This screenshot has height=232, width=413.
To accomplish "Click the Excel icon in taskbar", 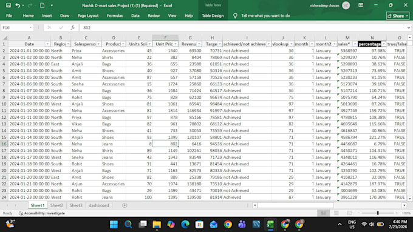I will [x=270, y=224].
